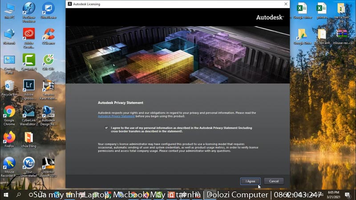Open the Google Drive desktop shortcut

click(302, 35)
